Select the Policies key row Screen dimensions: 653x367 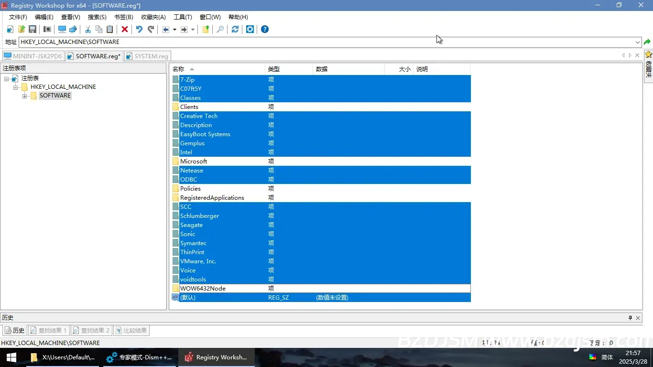click(x=321, y=189)
